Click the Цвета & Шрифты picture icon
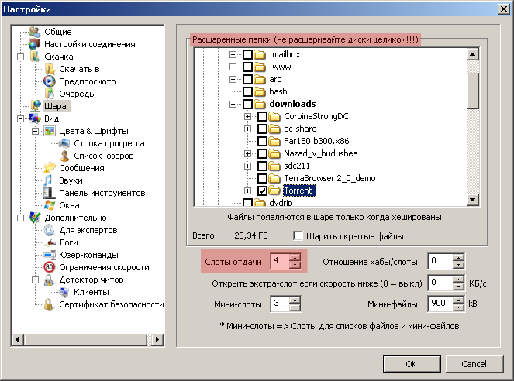Viewport: 514px width, 381px height. (x=50, y=131)
